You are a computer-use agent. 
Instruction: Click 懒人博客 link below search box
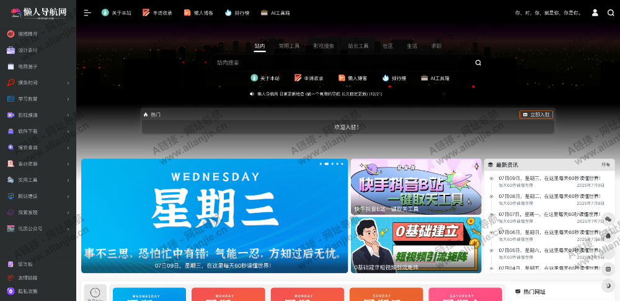tap(353, 78)
